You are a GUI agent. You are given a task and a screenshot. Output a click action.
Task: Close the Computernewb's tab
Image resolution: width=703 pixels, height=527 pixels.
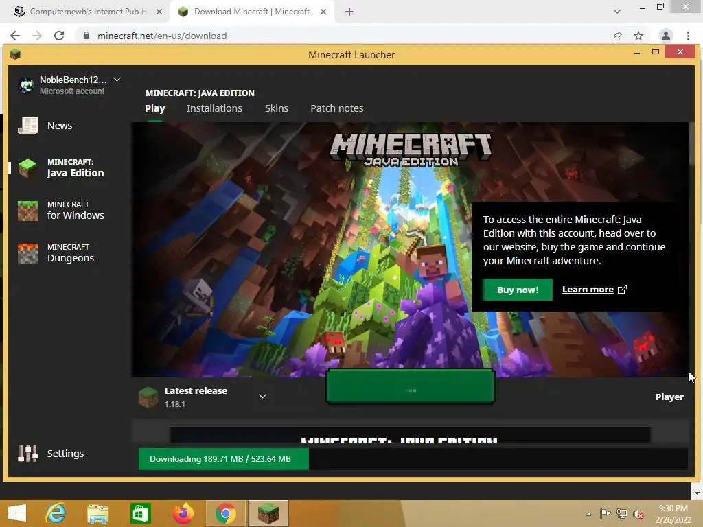click(159, 12)
